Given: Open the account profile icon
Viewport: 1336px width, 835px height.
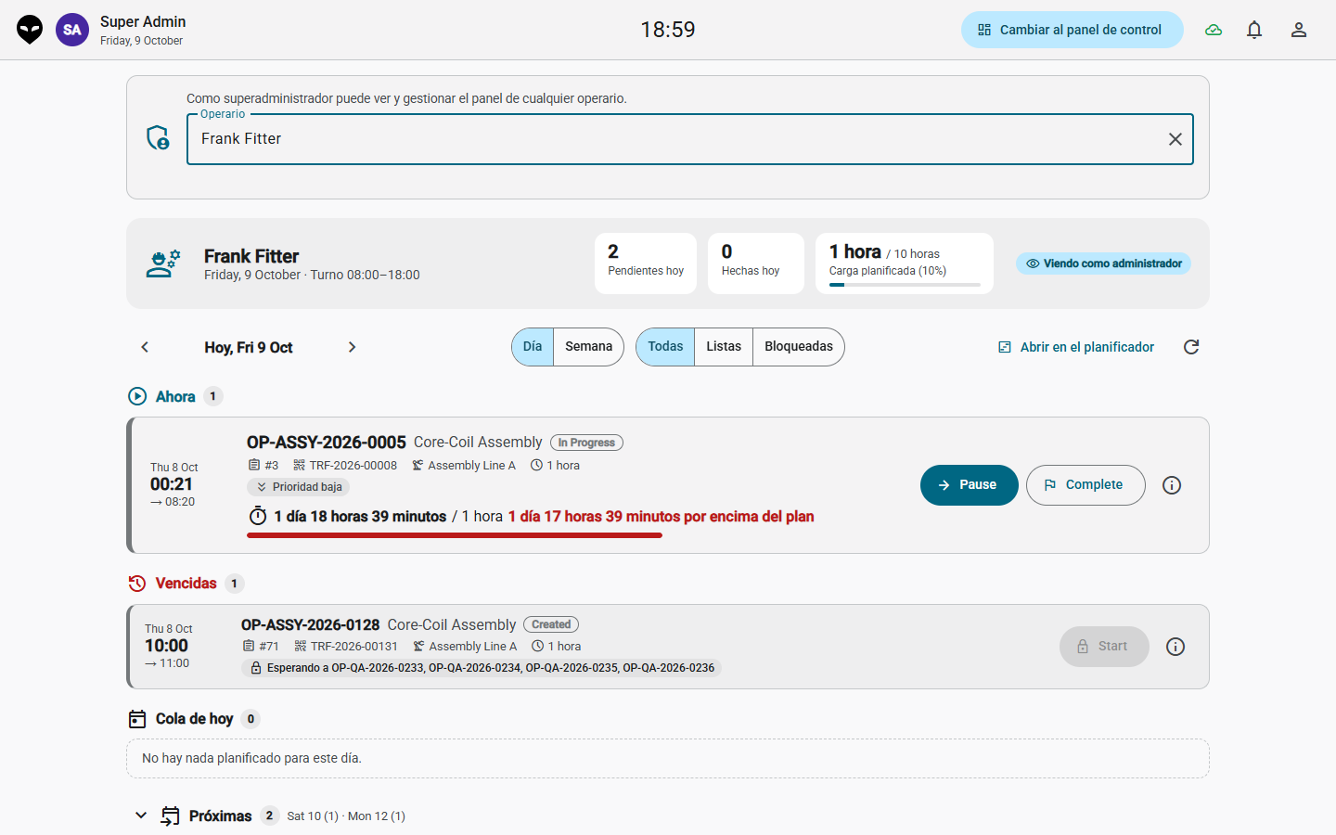Looking at the screenshot, I should 1299,30.
